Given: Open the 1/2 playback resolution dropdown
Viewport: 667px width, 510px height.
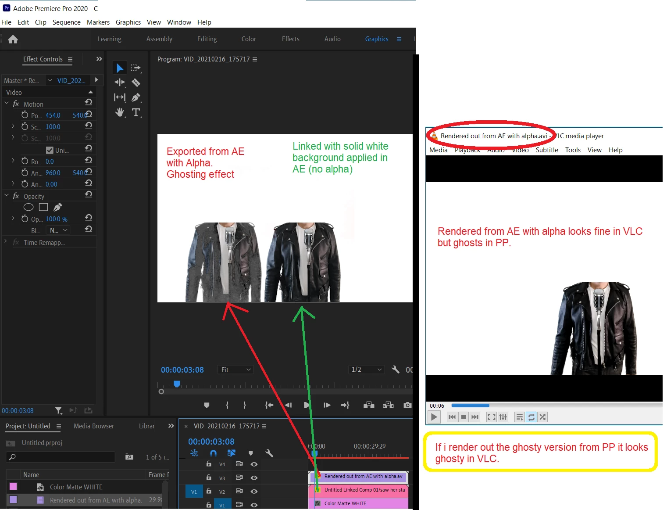Looking at the screenshot, I should point(366,370).
